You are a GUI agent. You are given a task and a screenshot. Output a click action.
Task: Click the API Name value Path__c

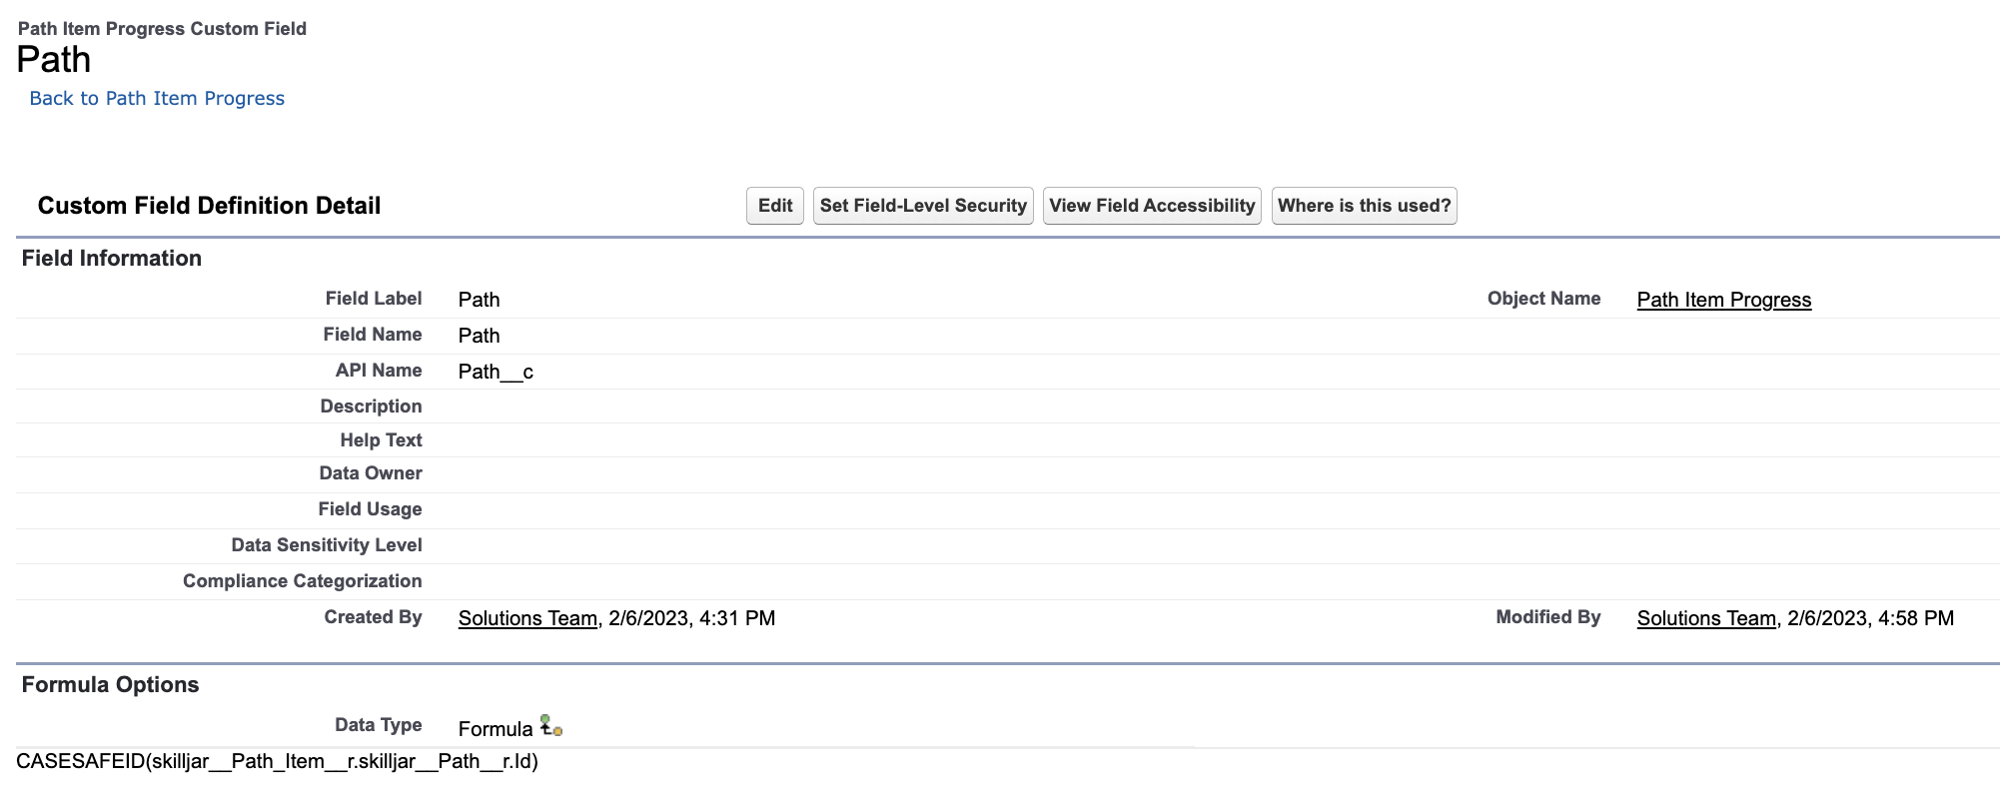point(496,372)
